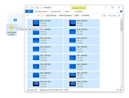129x98 pixels.
Task: Select thumbnail of IMG_1612.JPG
Action: tap(72, 84)
